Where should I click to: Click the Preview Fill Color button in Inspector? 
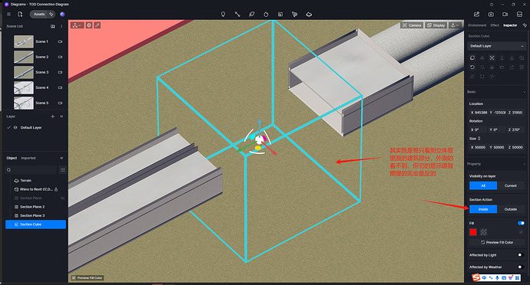[x=497, y=242]
